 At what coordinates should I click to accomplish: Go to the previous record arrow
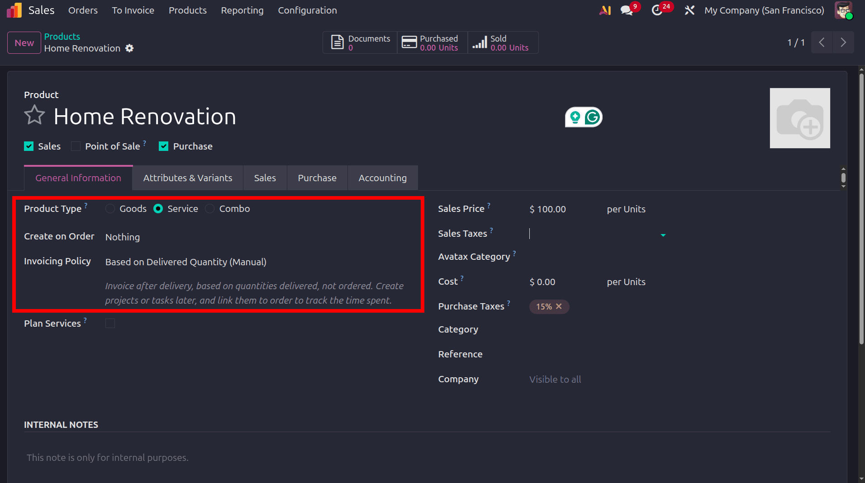(x=822, y=42)
